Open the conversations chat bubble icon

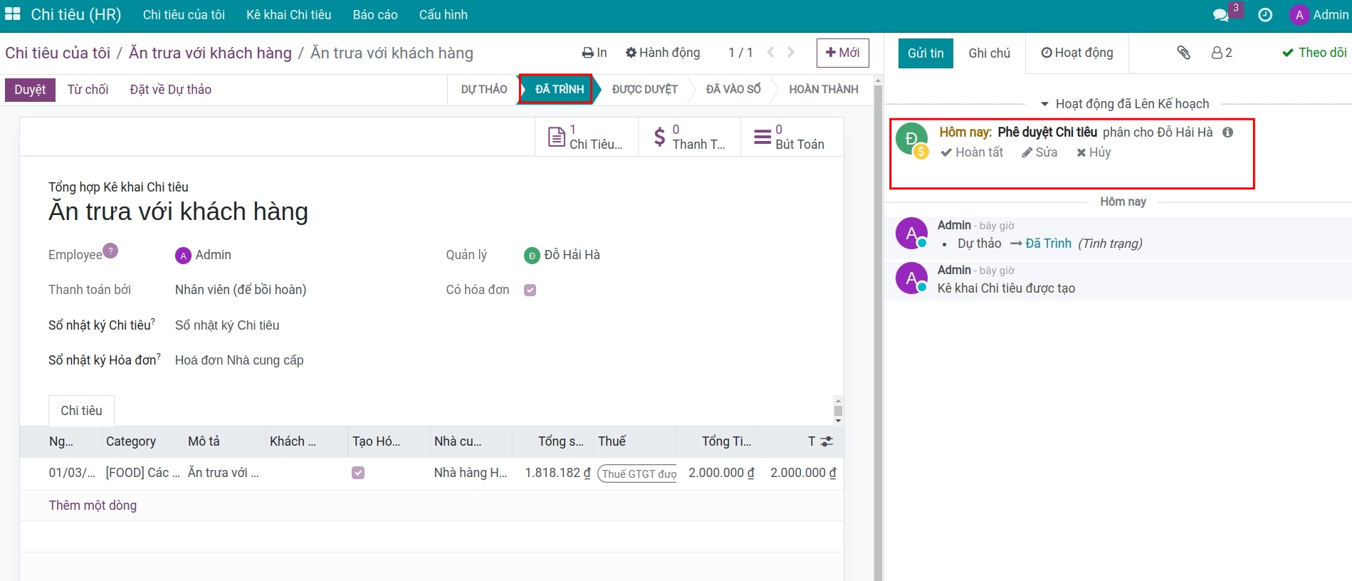(1221, 15)
